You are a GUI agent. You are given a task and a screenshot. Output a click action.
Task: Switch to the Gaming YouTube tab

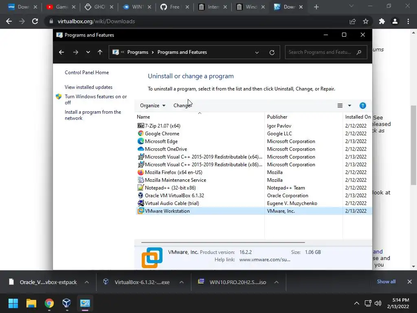[x=61, y=7]
